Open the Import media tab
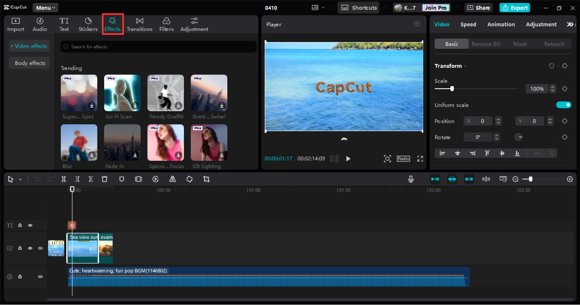This screenshot has width=580, height=305. 16,25
